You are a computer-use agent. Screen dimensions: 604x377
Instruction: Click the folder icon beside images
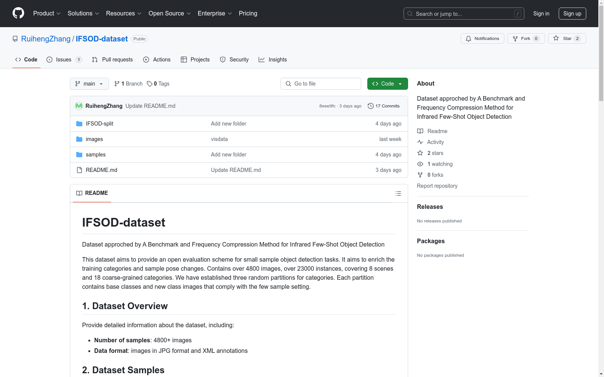(x=79, y=139)
